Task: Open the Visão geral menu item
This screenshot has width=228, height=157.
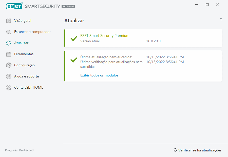Action: 23,21
